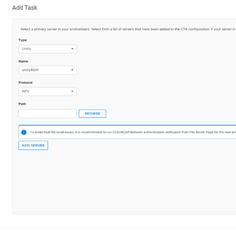Open the Type dropdown showing Unity
Viewport: 236px width, 250px height.
pyautogui.click(x=48, y=49)
